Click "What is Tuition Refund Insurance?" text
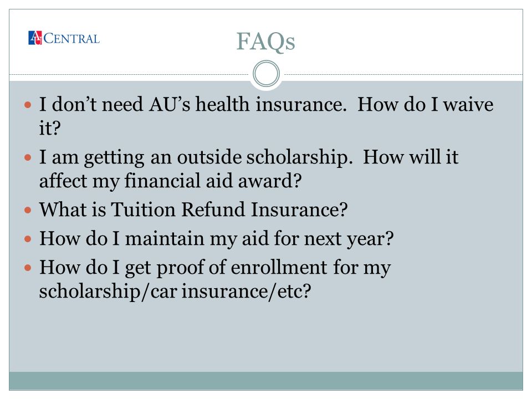 pos(193,209)
